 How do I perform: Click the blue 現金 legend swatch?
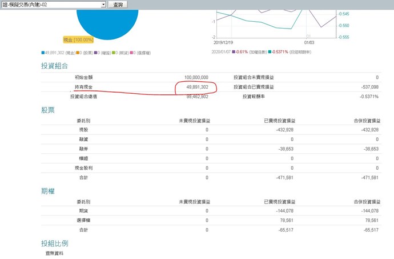[43, 52]
